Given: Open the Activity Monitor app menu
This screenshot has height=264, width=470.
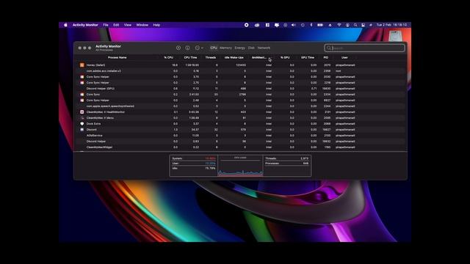Looking at the screenshot, I should [85, 25].
